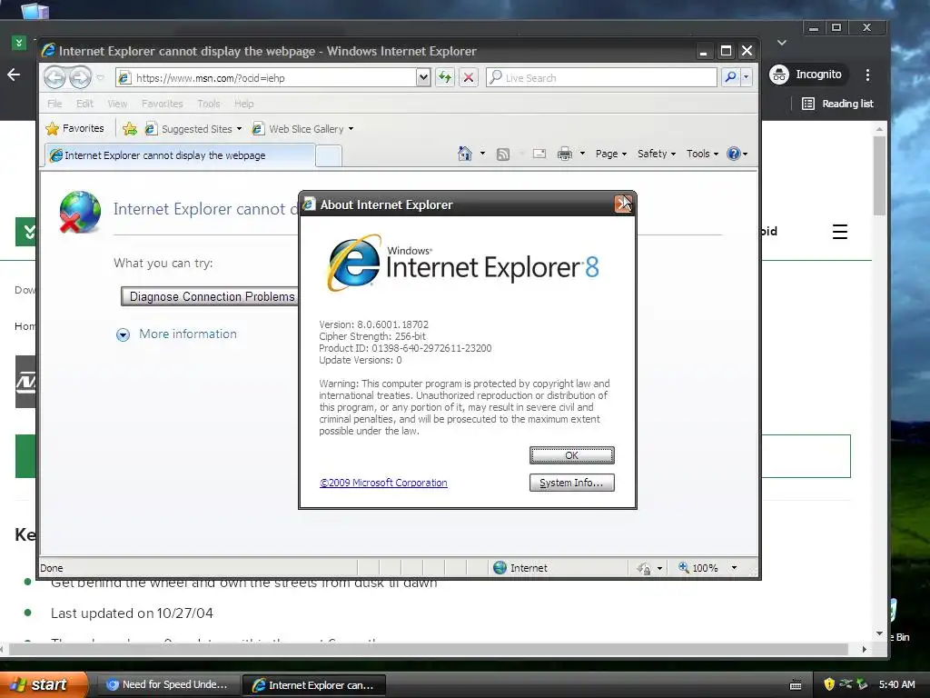Click security shield icon in system tray
930x698 pixels.
click(x=829, y=684)
